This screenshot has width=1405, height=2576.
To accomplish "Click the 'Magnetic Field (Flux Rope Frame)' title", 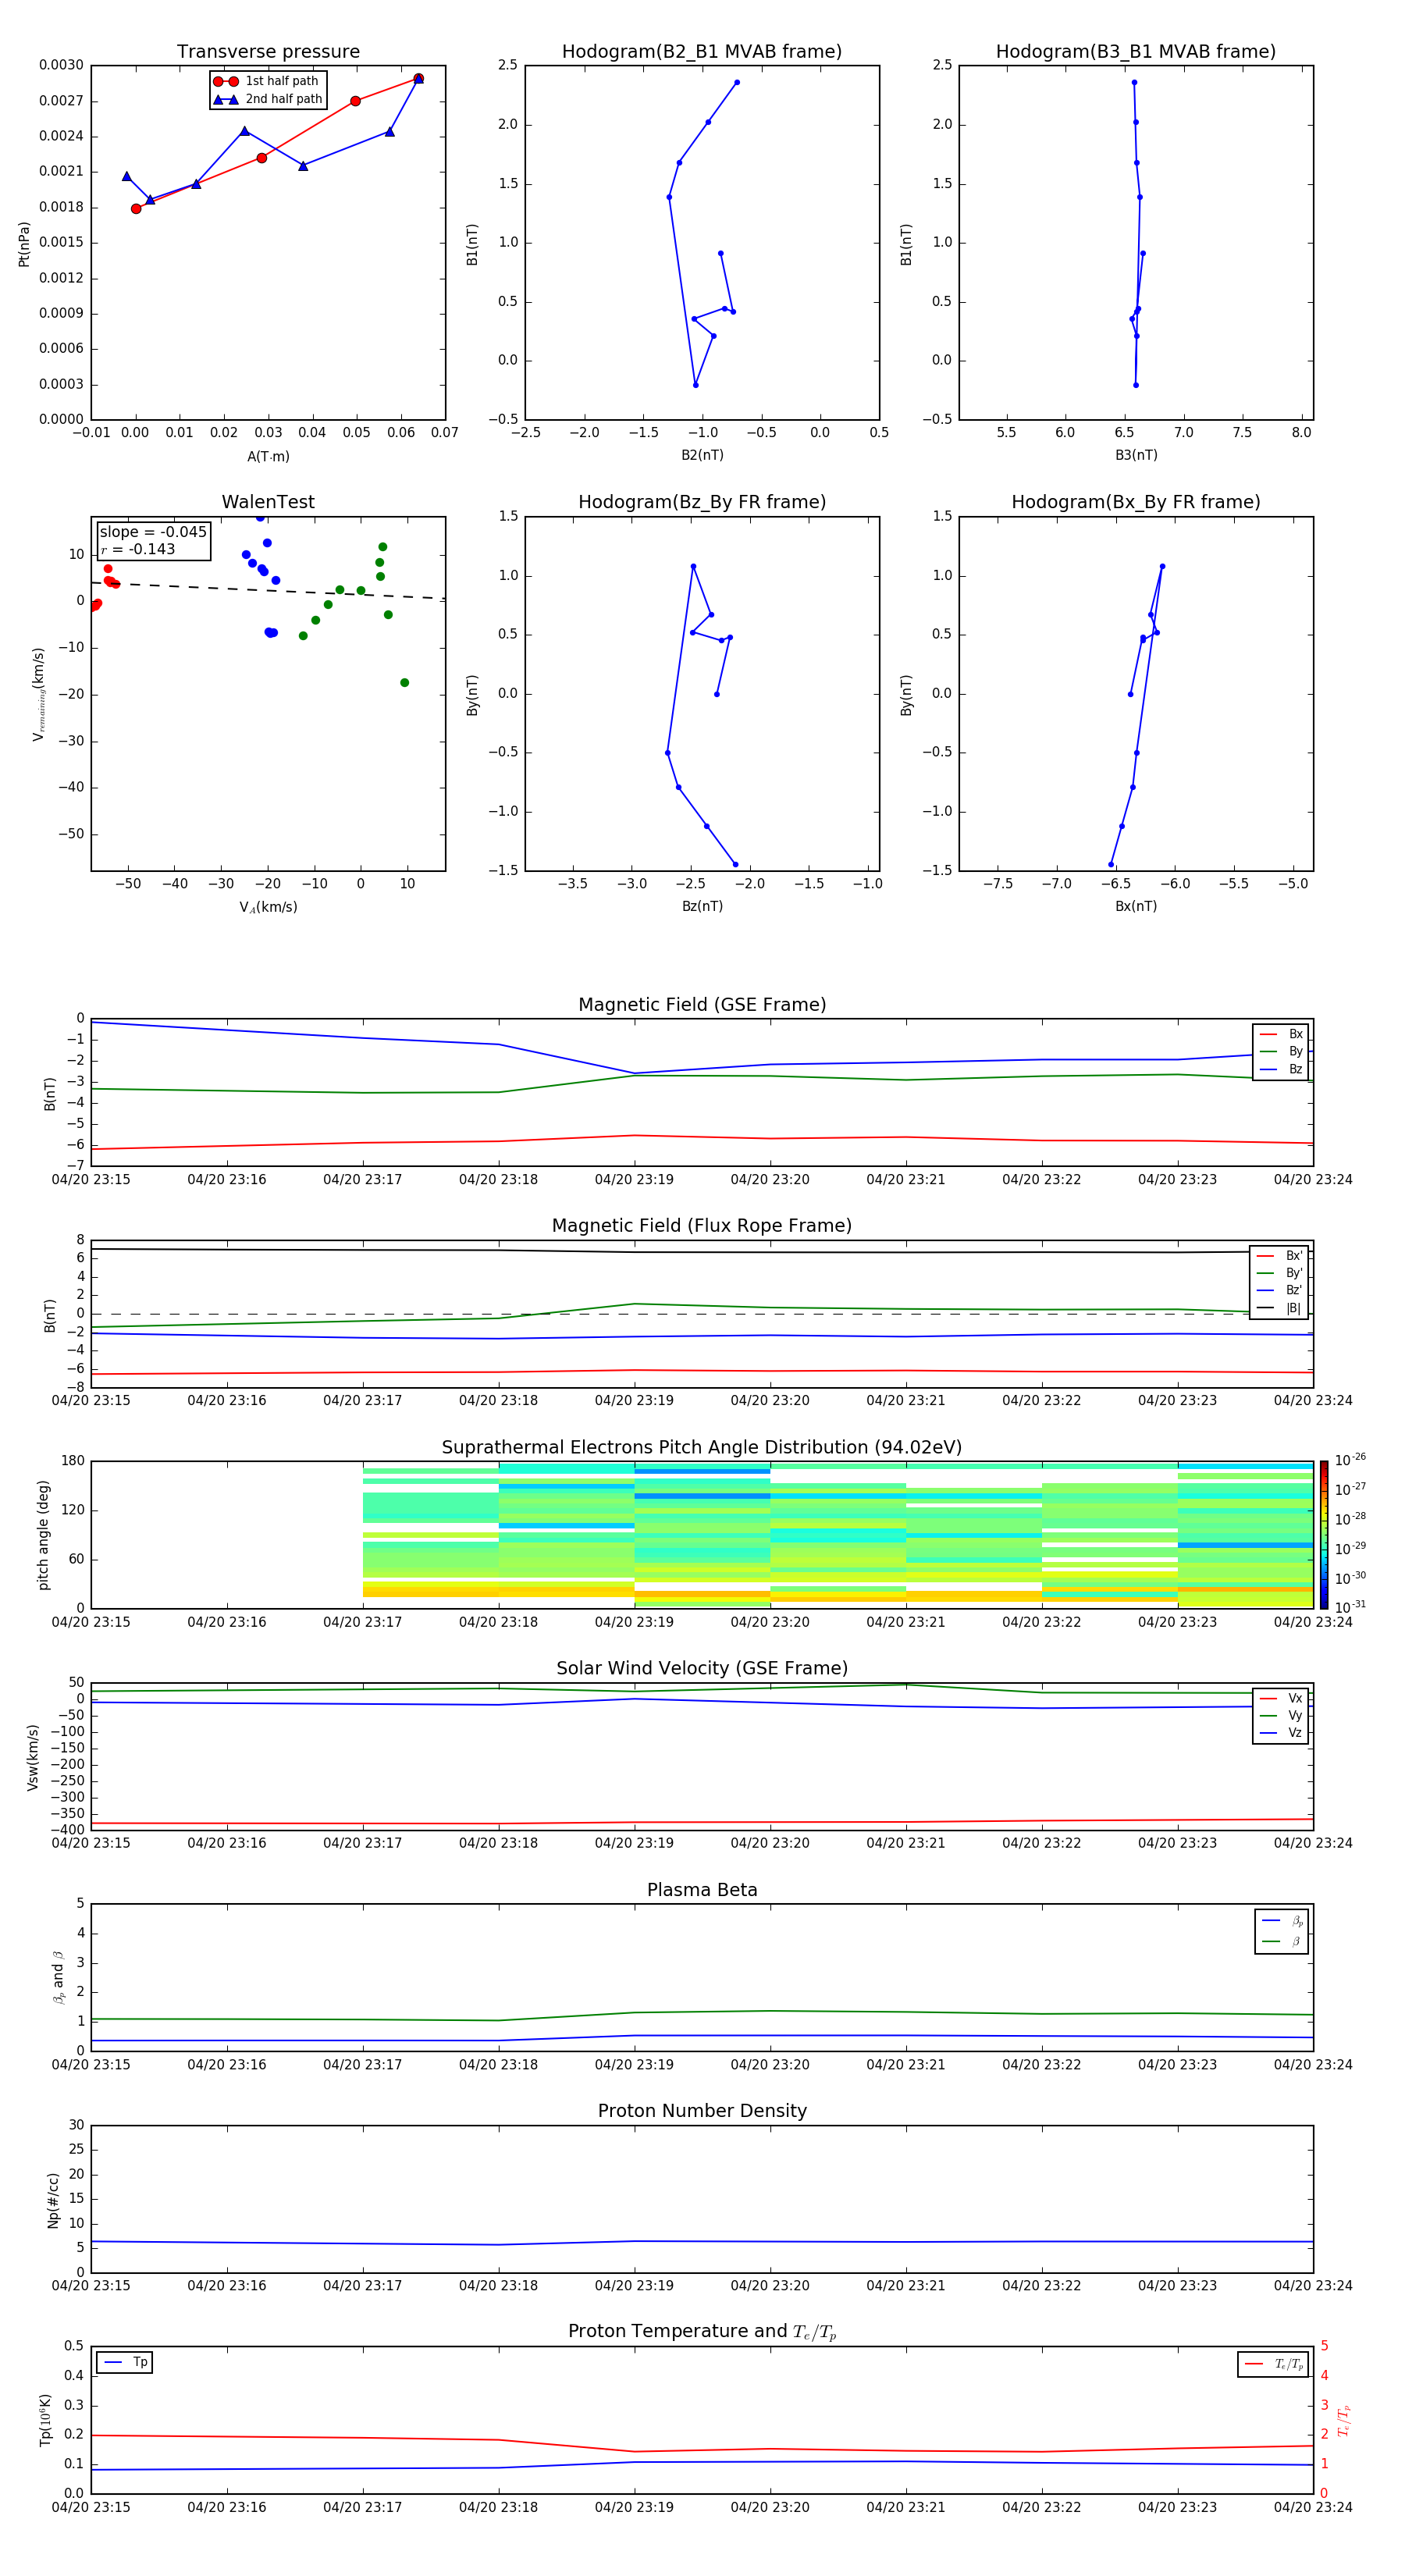I will click(702, 1226).
